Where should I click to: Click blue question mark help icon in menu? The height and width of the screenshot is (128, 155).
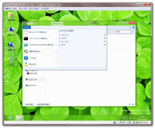(26, 58)
